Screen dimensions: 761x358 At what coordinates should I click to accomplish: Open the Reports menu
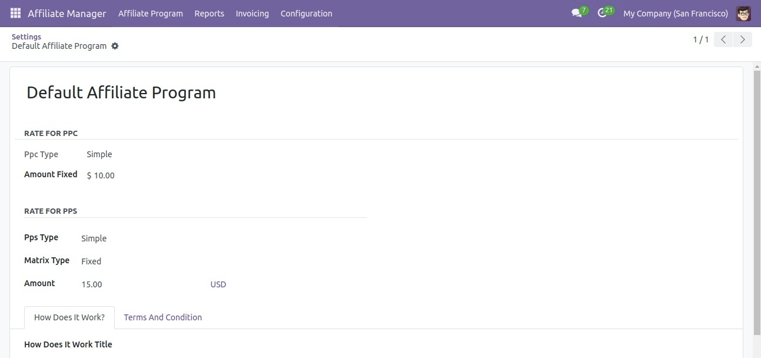pos(210,13)
